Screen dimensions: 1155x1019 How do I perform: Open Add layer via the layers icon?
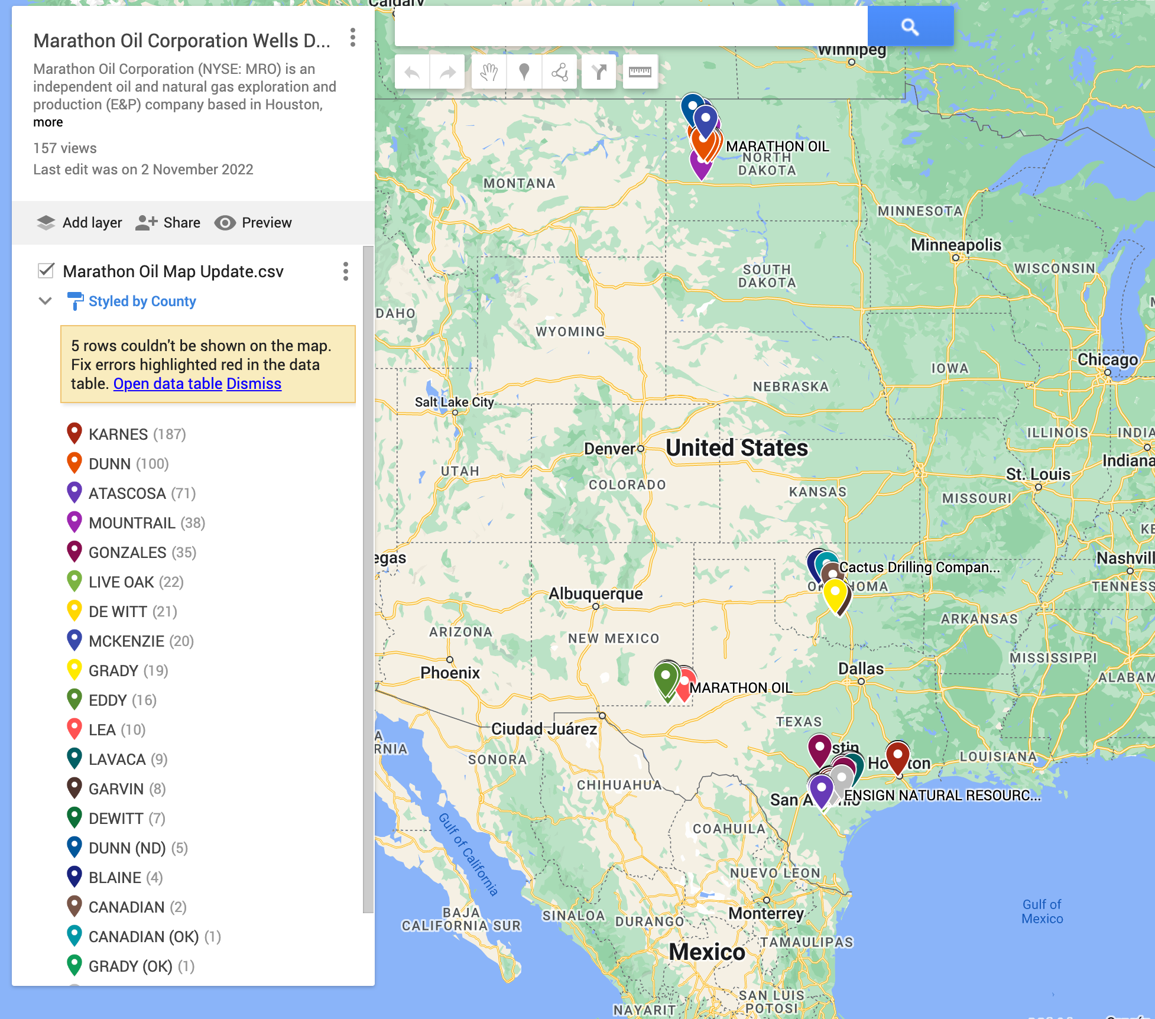(46, 223)
